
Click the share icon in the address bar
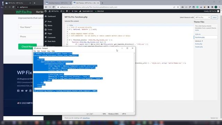coord(174,7)
